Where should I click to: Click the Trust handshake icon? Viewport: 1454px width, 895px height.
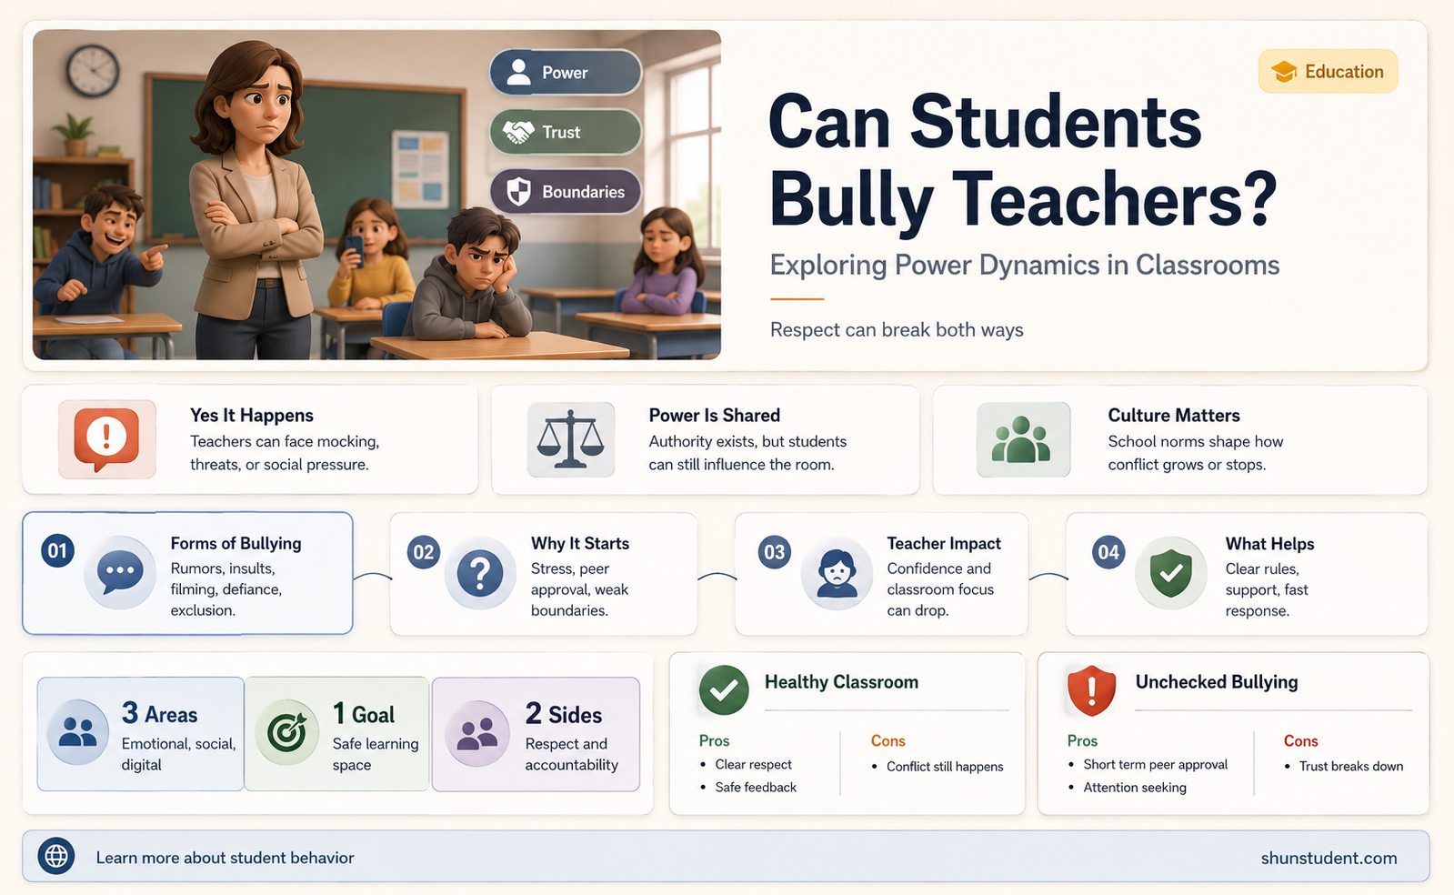[518, 132]
